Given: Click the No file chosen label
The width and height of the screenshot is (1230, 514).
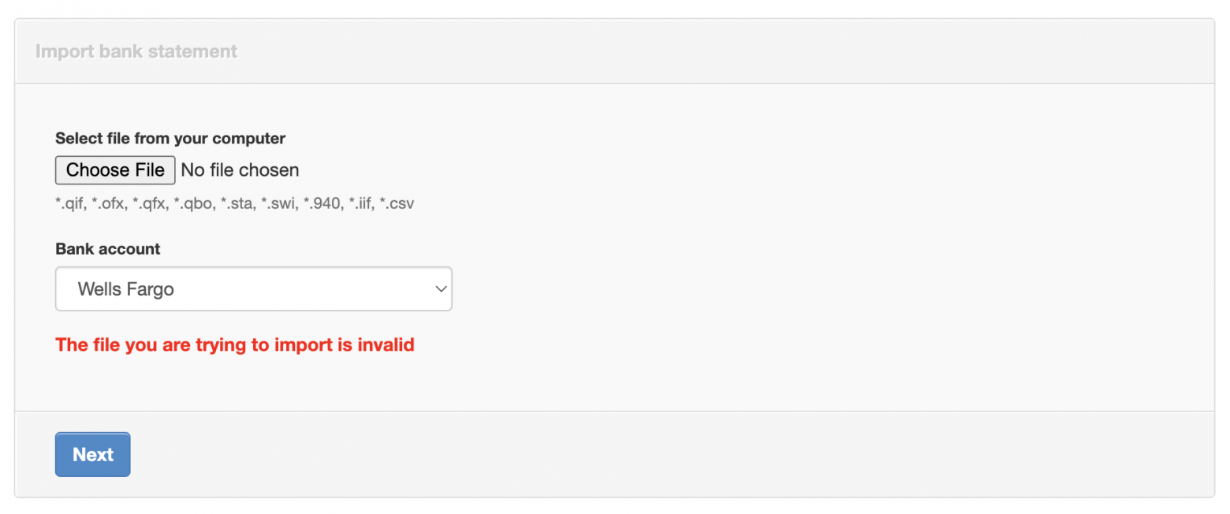Looking at the screenshot, I should (240, 169).
